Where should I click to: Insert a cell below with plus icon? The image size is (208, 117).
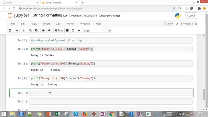tap(17, 30)
